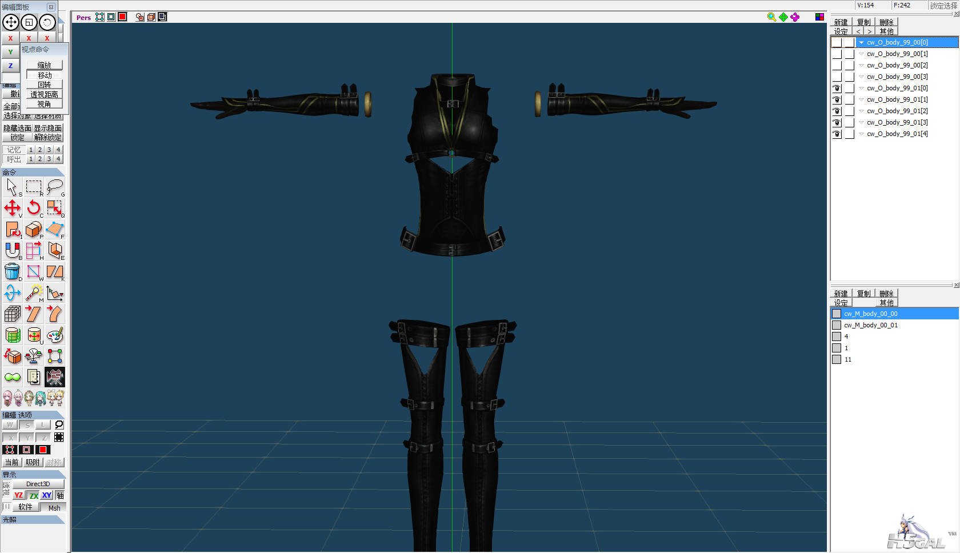Select the paint palette tool
This screenshot has height=553, width=960.
[x=55, y=335]
